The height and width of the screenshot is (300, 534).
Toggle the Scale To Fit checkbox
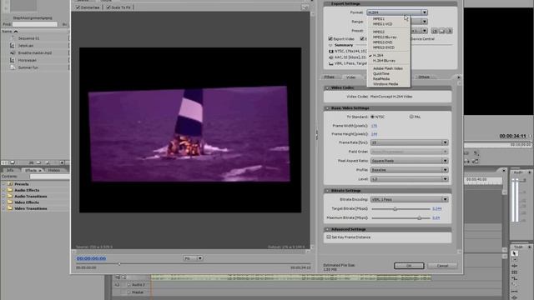coord(108,7)
